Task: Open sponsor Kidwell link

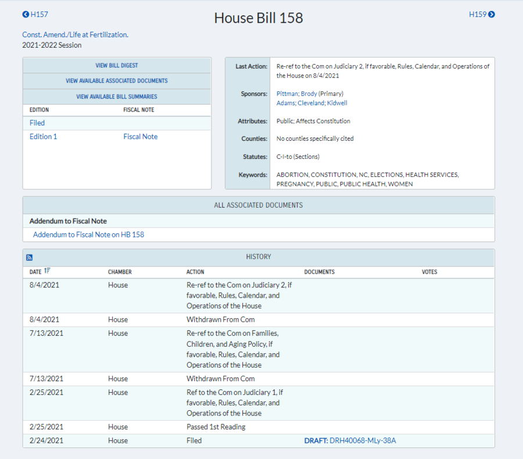Action: [x=337, y=103]
